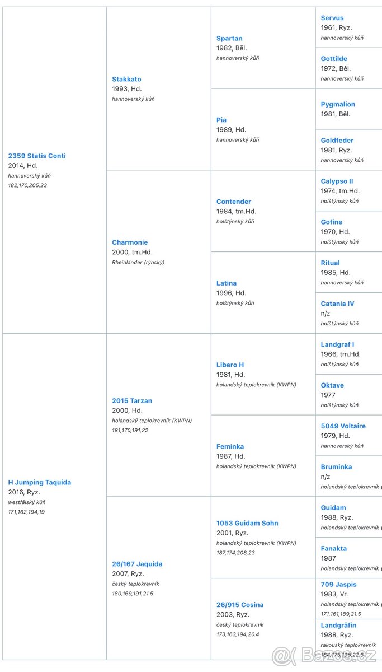Screen dimensions: 382x672
Task: Click the Stakkato sire link
Action: point(126,79)
